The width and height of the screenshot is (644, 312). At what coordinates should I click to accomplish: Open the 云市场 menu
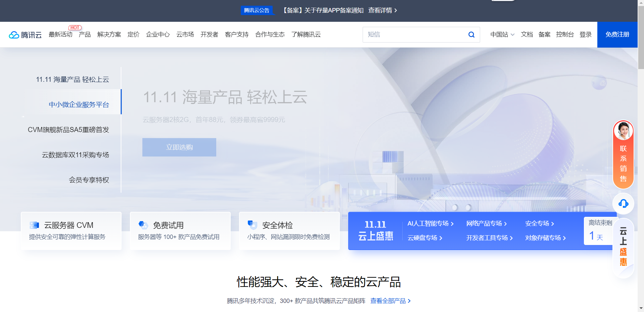[x=185, y=35]
